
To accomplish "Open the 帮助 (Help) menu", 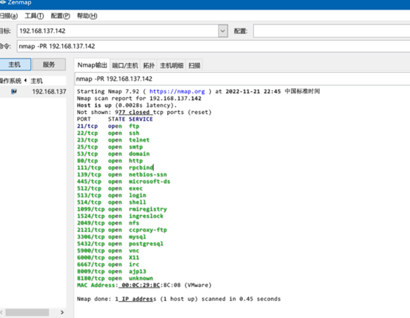I will click(x=87, y=16).
